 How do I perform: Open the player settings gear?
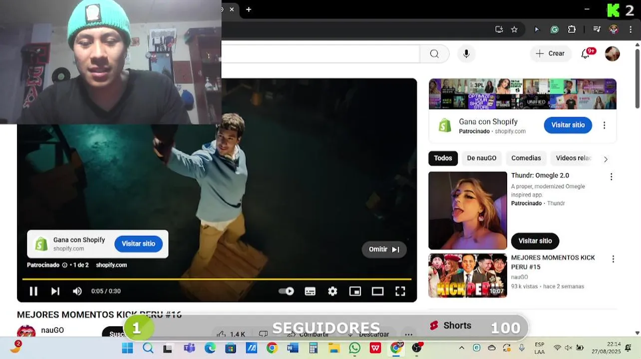click(332, 291)
